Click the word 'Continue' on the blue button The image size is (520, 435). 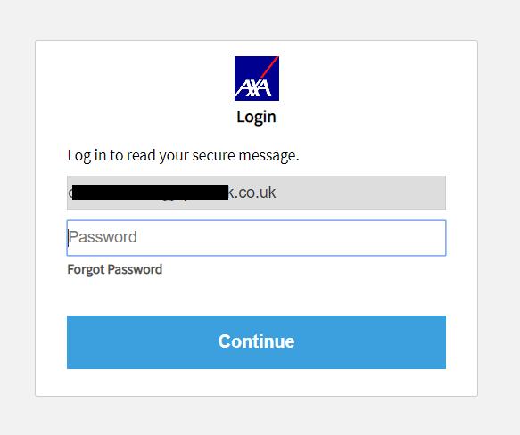(x=256, y=341)
